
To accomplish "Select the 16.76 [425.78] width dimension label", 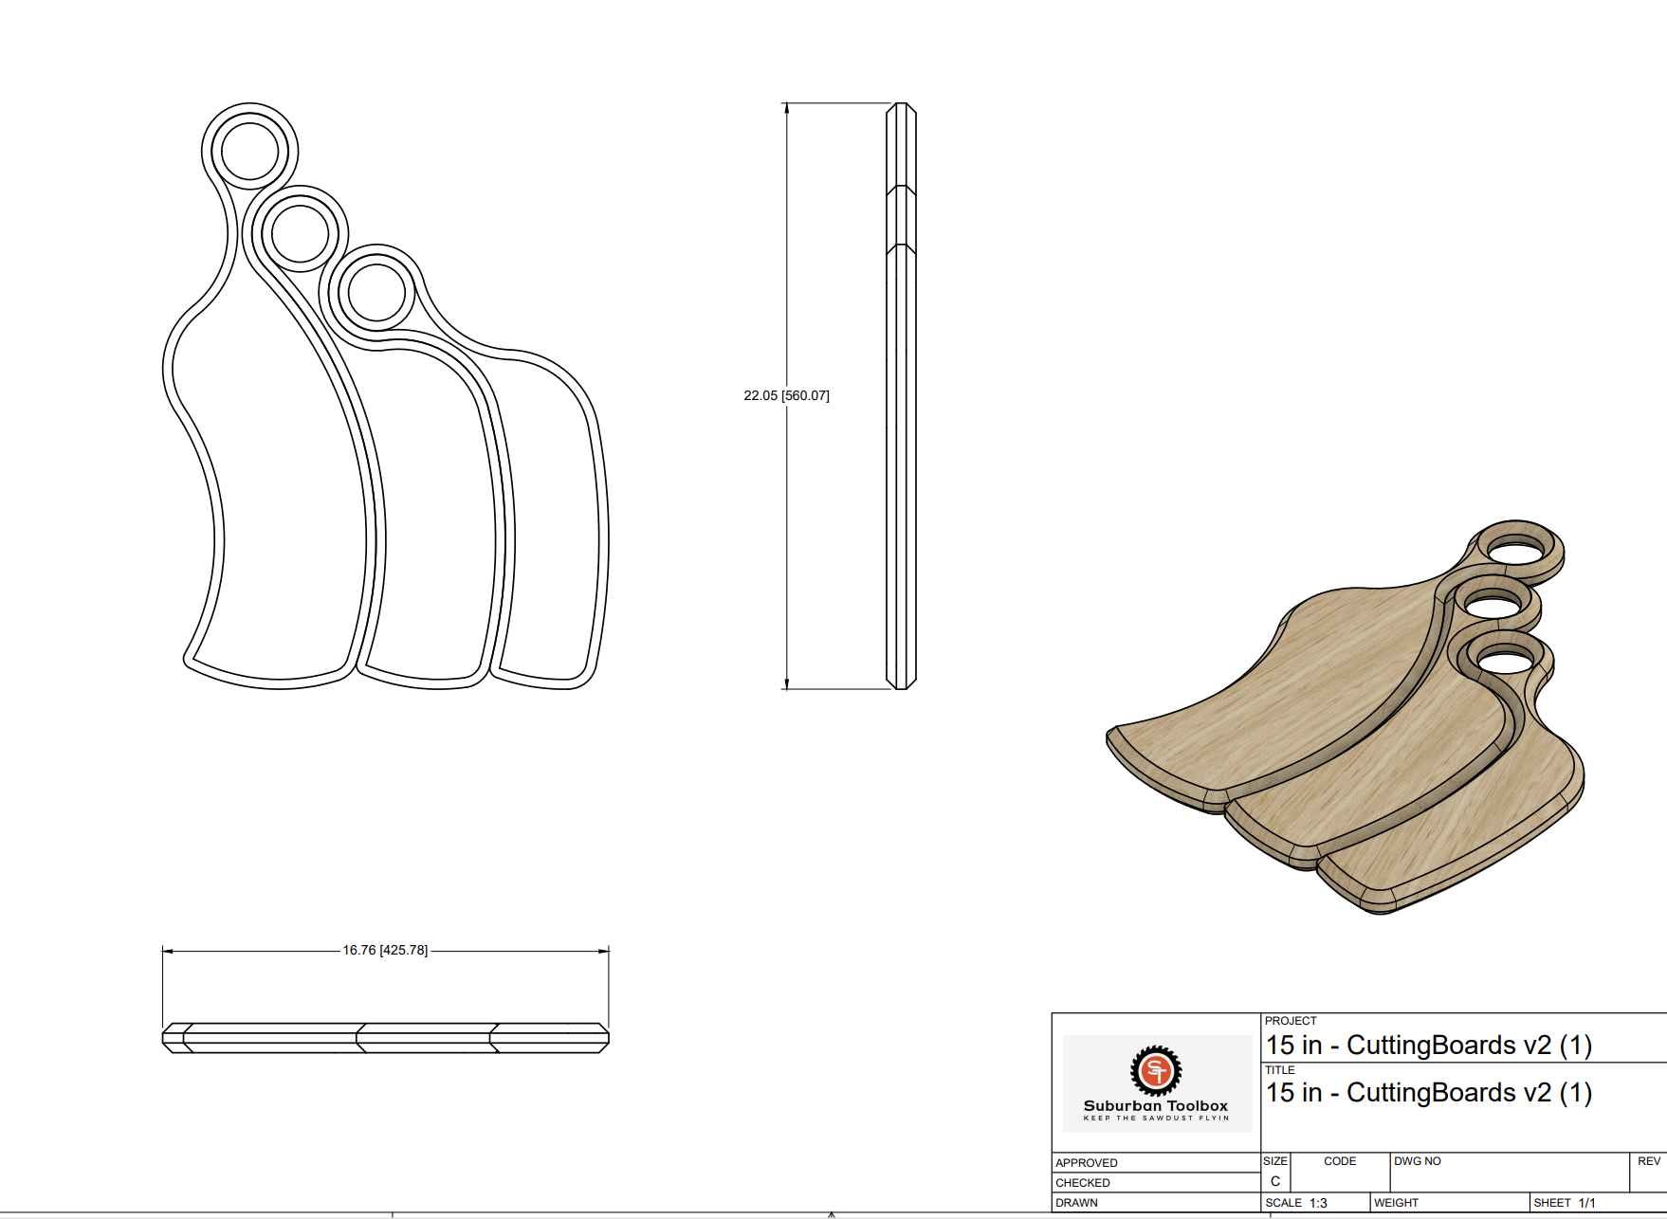I will 385,950.
